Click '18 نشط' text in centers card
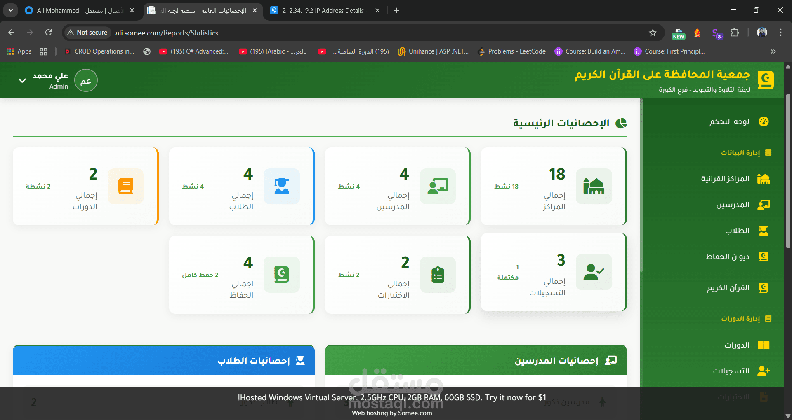 [506, 187]
